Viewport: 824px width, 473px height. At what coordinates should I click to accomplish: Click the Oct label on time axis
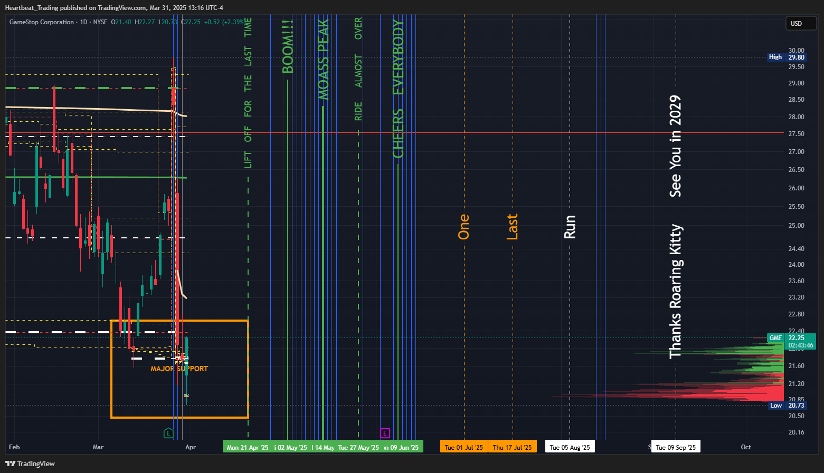[746, 447]
